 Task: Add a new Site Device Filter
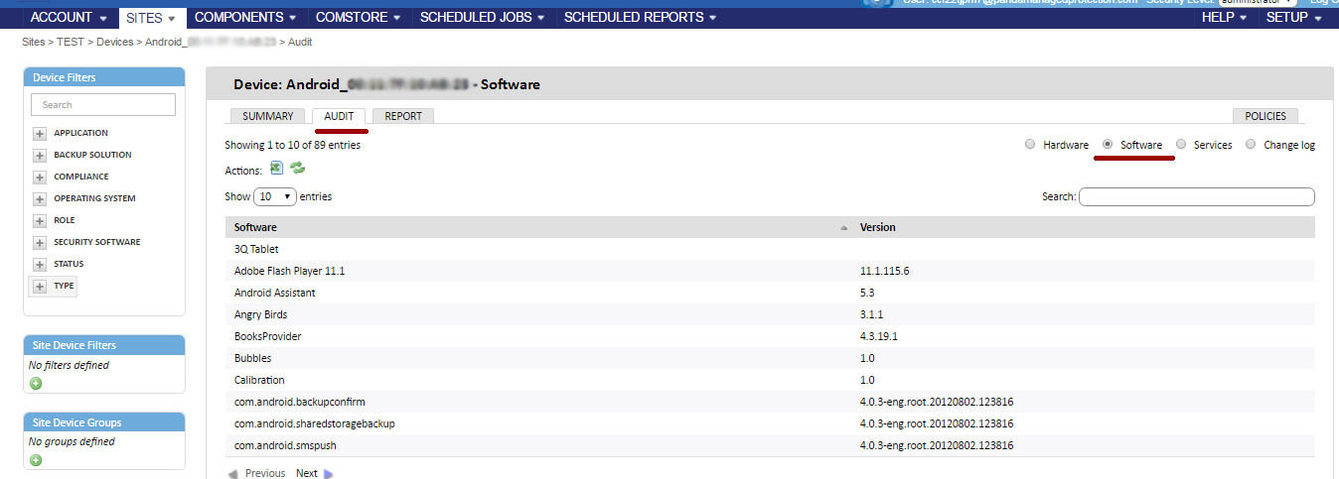click(x=36, y=383)
